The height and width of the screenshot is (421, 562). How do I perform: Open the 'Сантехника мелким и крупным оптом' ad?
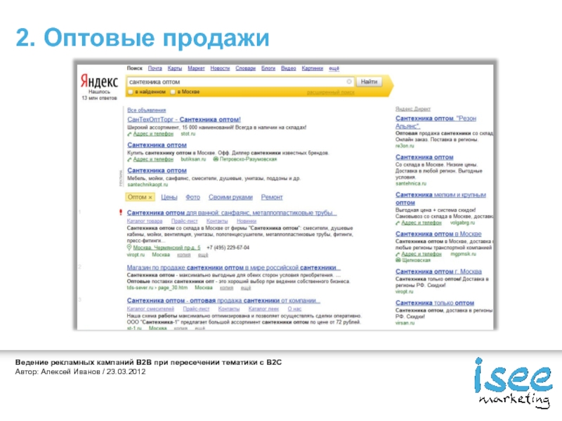[440, 199]
